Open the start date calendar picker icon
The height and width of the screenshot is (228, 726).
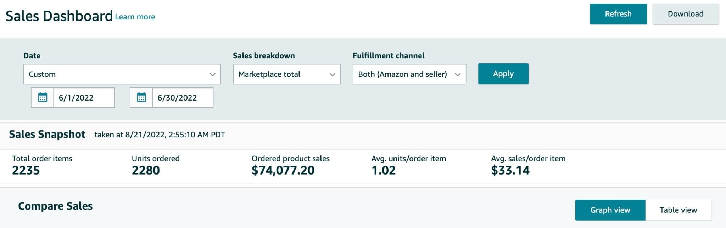[43, 97]
